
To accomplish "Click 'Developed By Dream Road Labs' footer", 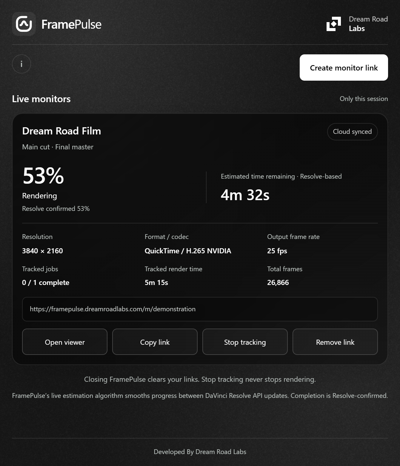I will [200, 452].
